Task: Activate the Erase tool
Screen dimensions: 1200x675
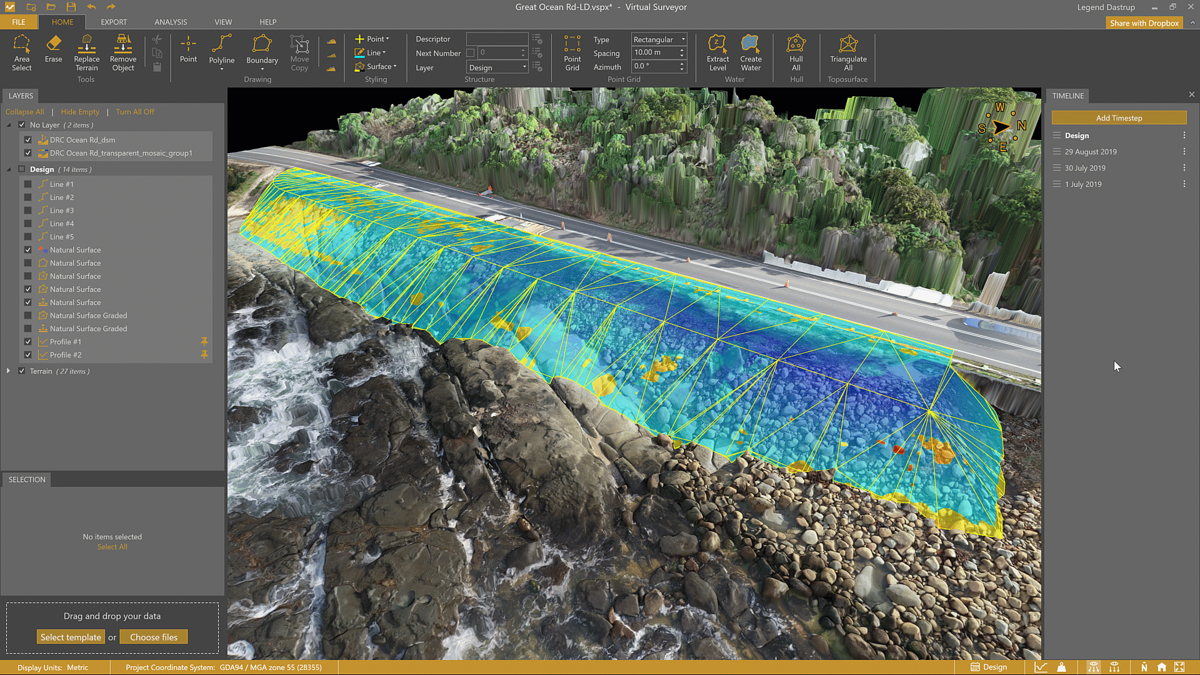Action: (54, 49)
